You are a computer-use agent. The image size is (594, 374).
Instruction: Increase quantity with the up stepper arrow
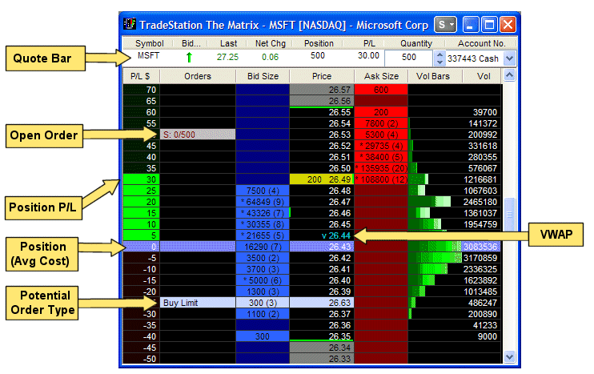[439, 55]
